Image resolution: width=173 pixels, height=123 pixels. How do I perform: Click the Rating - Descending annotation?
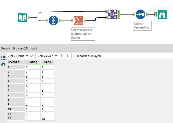[142, 26]
